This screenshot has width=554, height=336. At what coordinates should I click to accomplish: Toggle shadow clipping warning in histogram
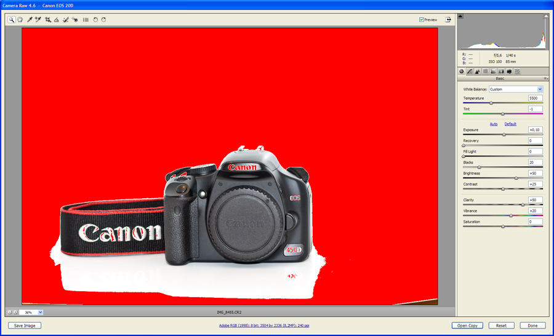pos(460,16)
